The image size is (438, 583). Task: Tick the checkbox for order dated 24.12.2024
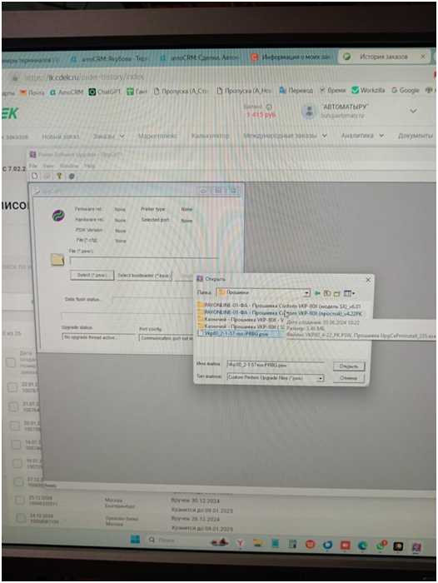point(21,518)
